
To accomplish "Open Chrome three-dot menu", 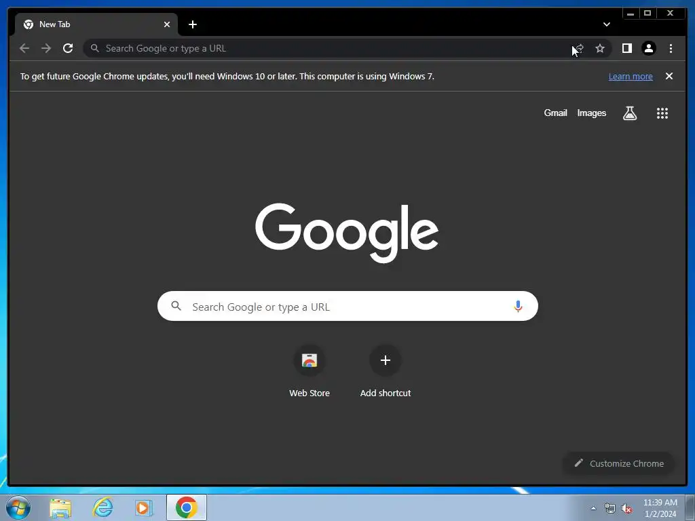I will [671, 48].
